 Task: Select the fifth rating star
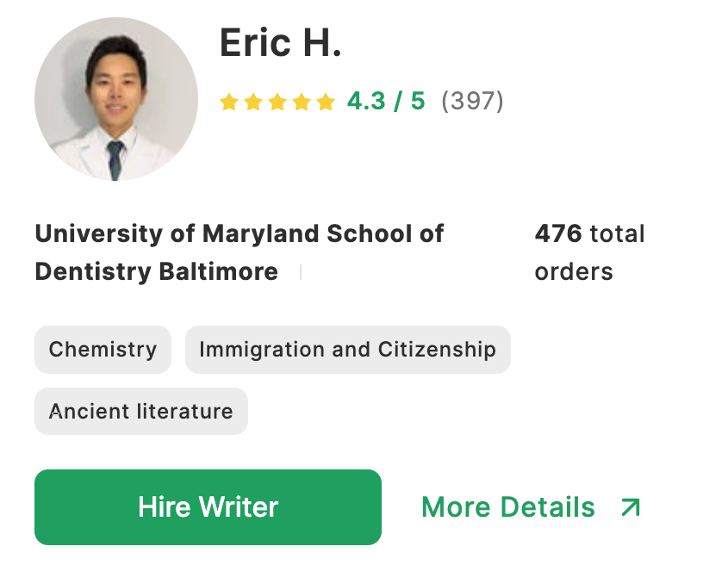point(325,102)
